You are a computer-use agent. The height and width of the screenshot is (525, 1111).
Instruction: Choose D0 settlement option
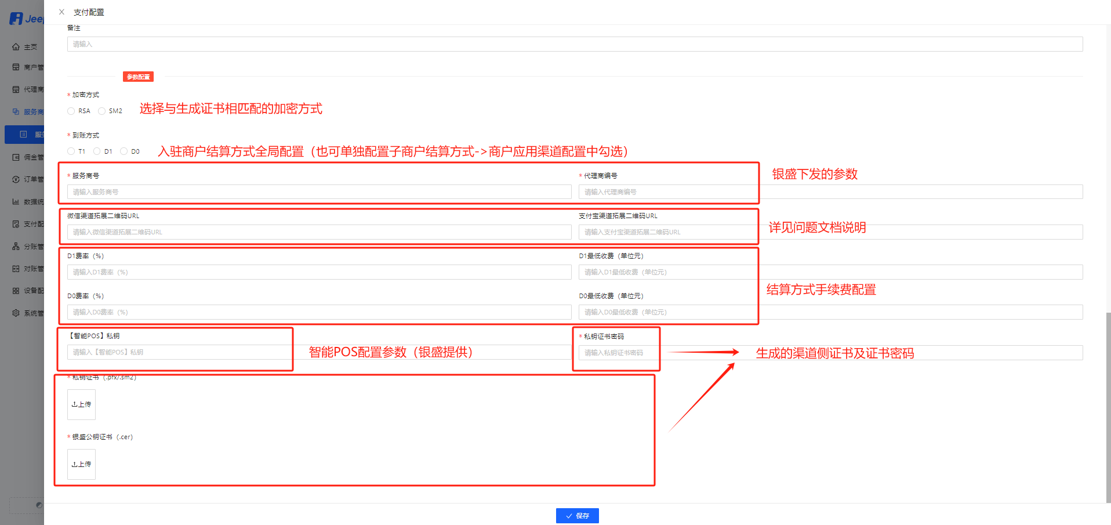124,151
